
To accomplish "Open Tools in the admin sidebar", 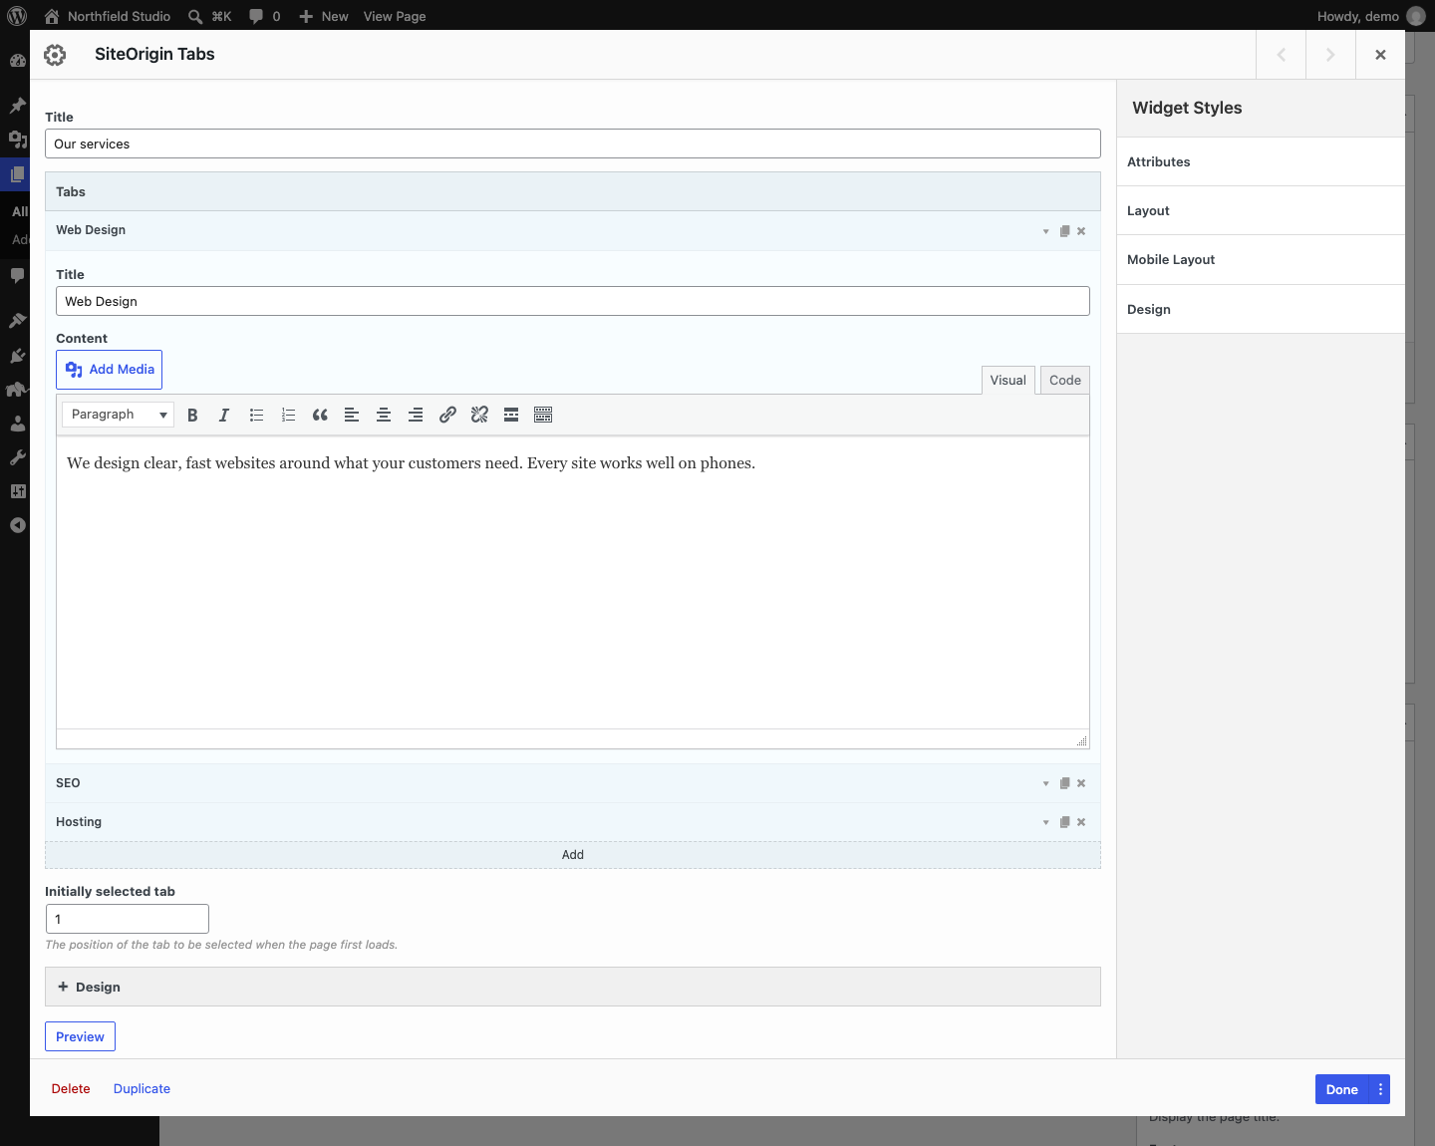I will click(17, 457).
